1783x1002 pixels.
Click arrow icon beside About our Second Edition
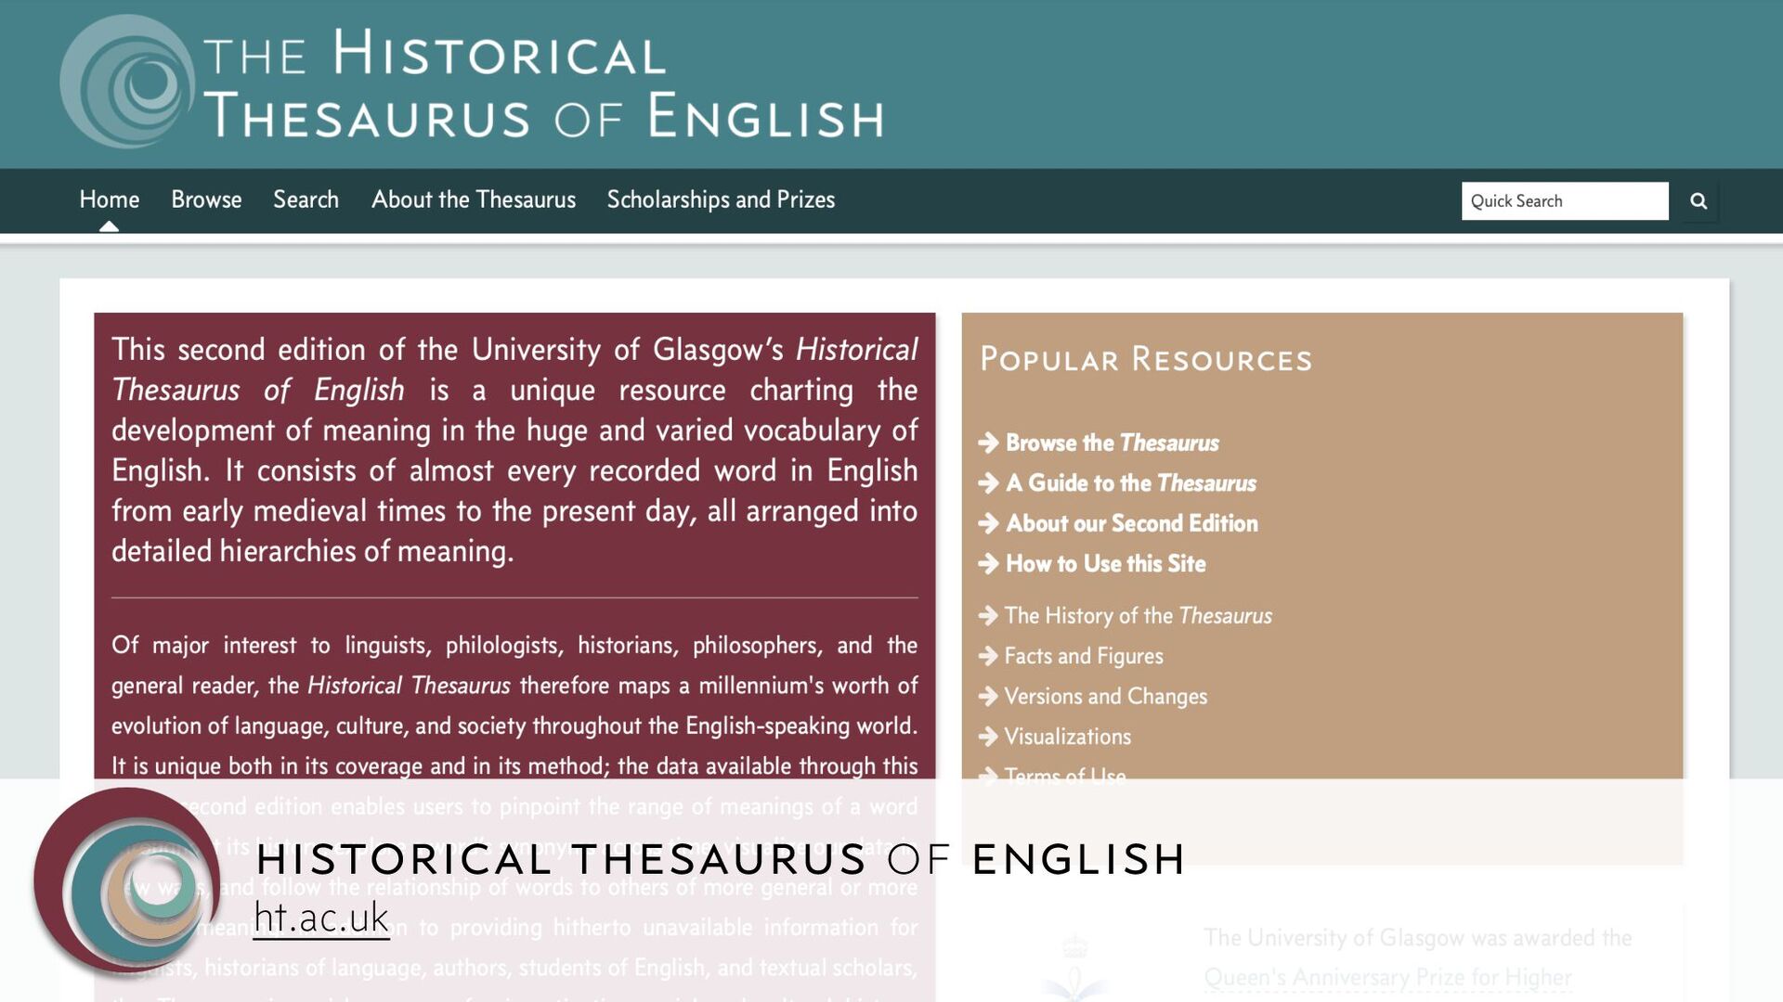(x=988, y=523)
